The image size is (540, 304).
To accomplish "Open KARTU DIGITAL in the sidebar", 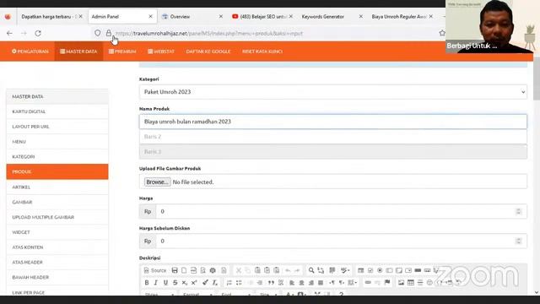I will pyautogui.click(x=57, y=111).
